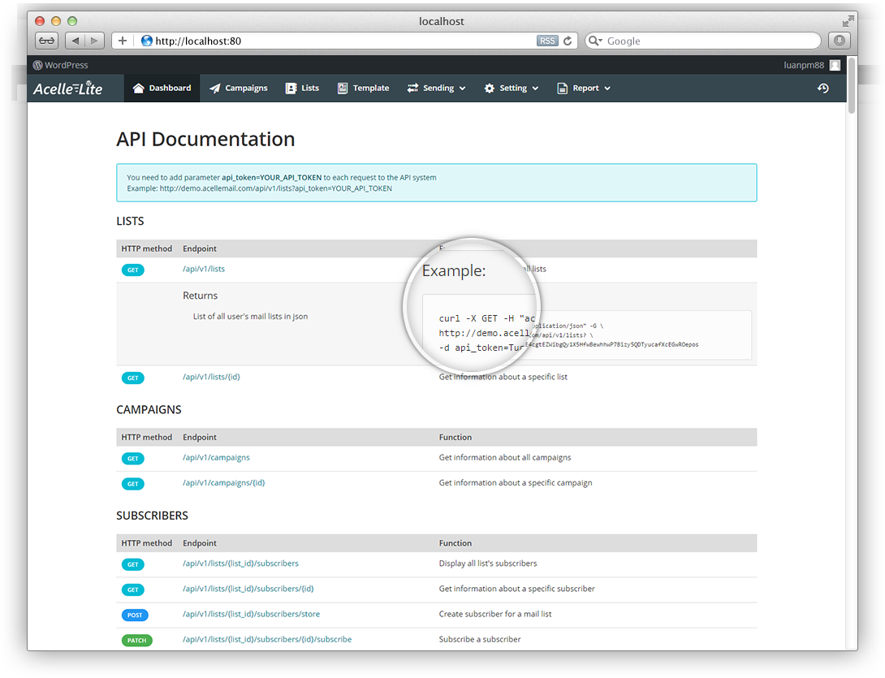The width and height of the screenshot is (885, 678).
Task: Click the GET badge for /api/v1/campaigns
Action: [x=133, y=459]
